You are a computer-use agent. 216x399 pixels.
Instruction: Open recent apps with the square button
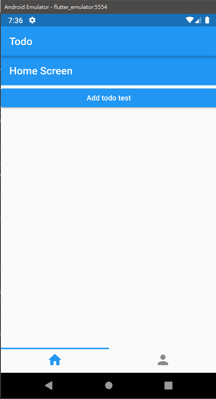point(168,385)
